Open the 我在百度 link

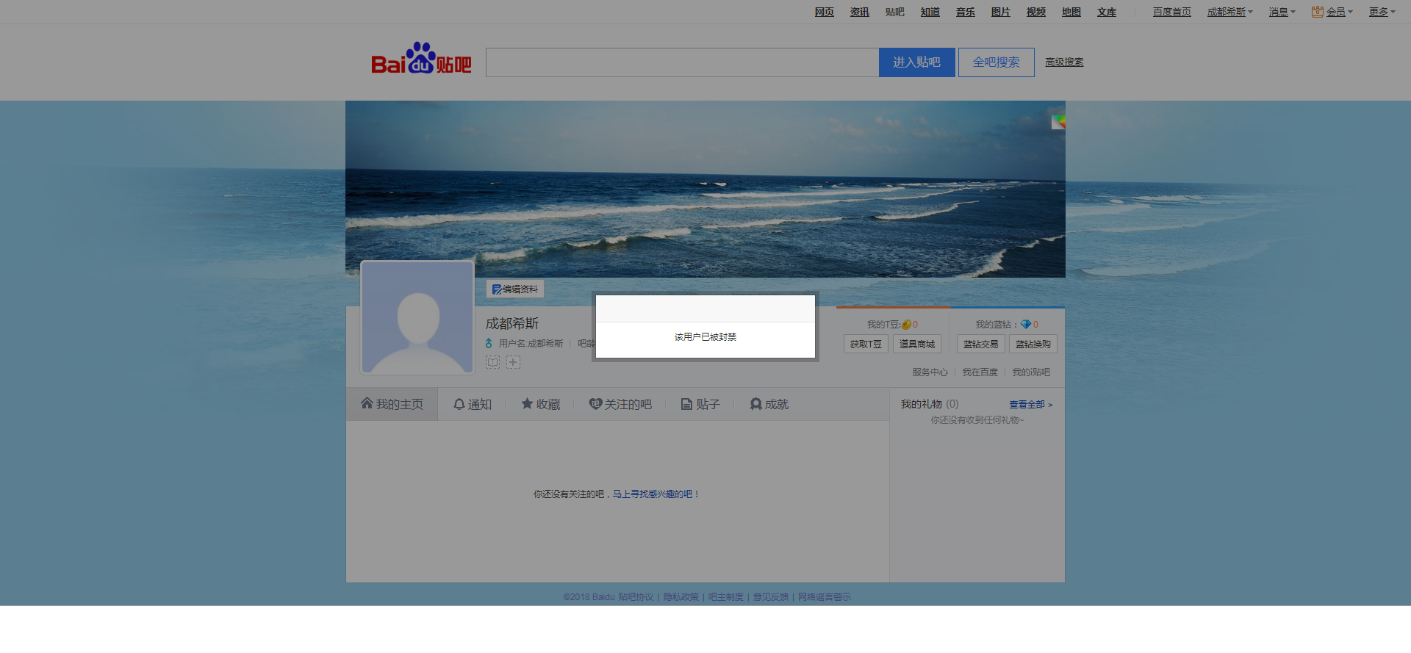pyautogui.click(x=980, y=372)
